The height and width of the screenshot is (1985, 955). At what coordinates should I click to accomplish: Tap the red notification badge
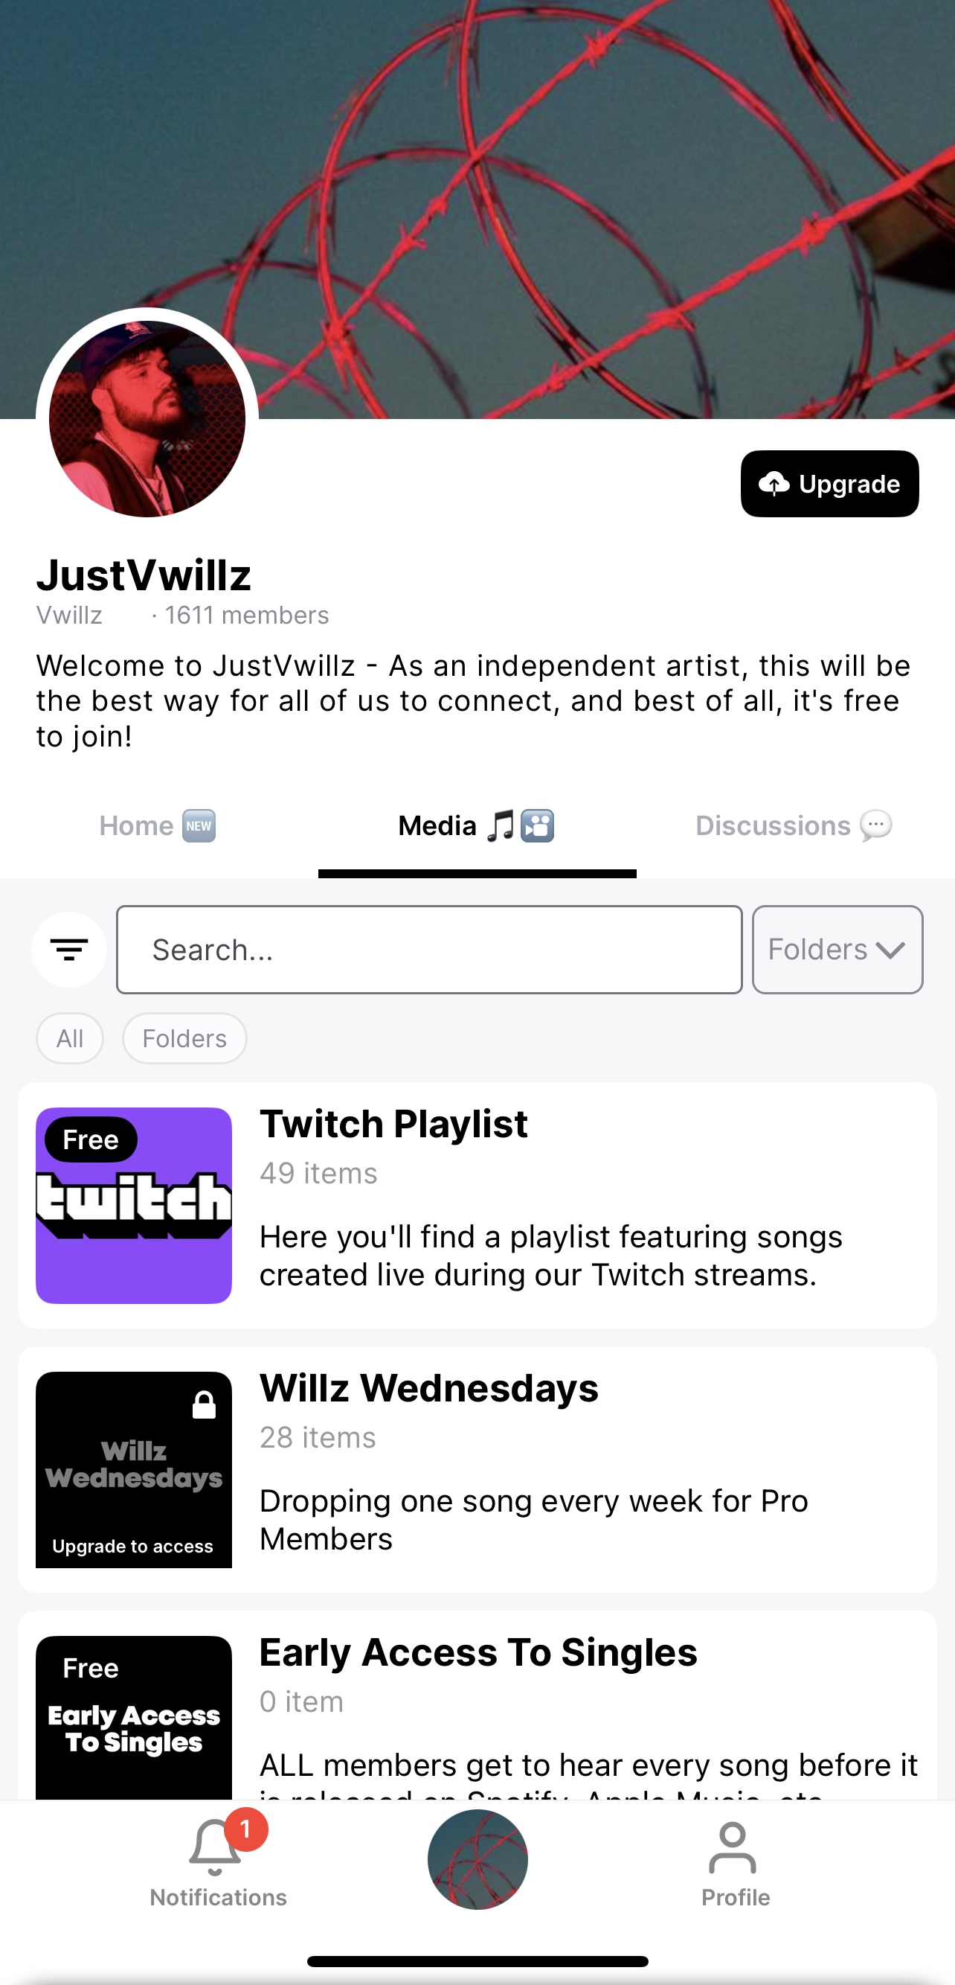pos(245,1829)
